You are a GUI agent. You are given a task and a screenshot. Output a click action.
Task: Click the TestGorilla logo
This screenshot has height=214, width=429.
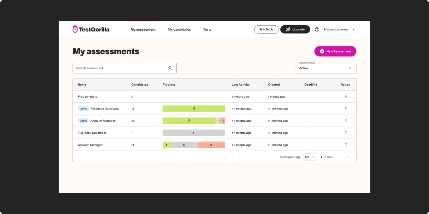tap(91, 29)
